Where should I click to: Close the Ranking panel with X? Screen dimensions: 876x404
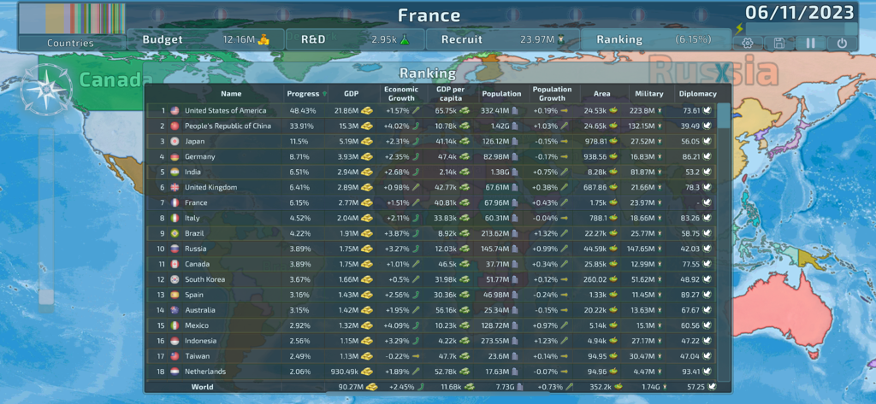pyautogui.click(x=722, y=73)
